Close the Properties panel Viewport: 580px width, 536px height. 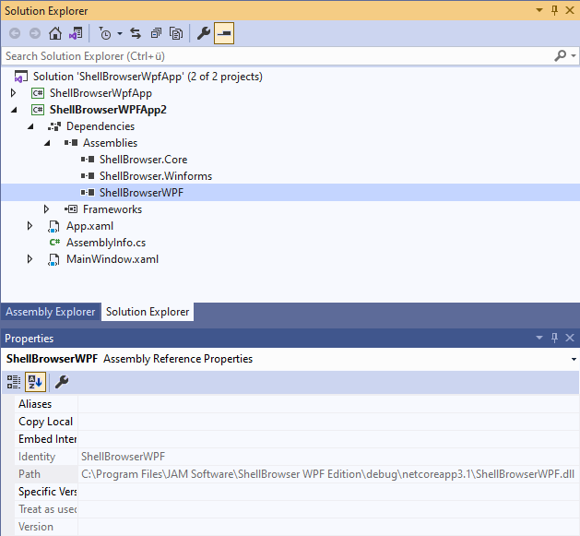570,338
